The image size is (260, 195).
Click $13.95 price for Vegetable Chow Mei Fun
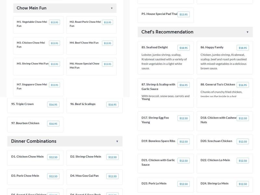tap(54, 22)
